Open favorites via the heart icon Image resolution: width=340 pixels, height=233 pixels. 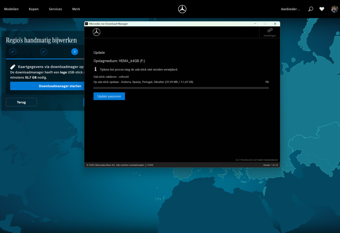[x=322, y=9]
